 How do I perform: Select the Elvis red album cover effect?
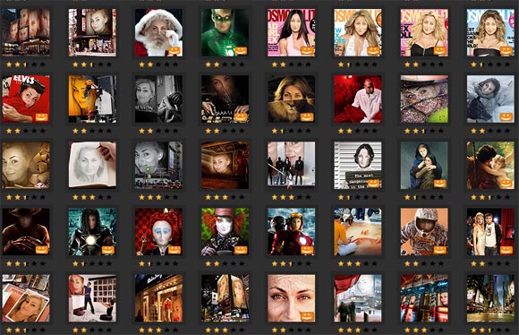click(26, 99)
